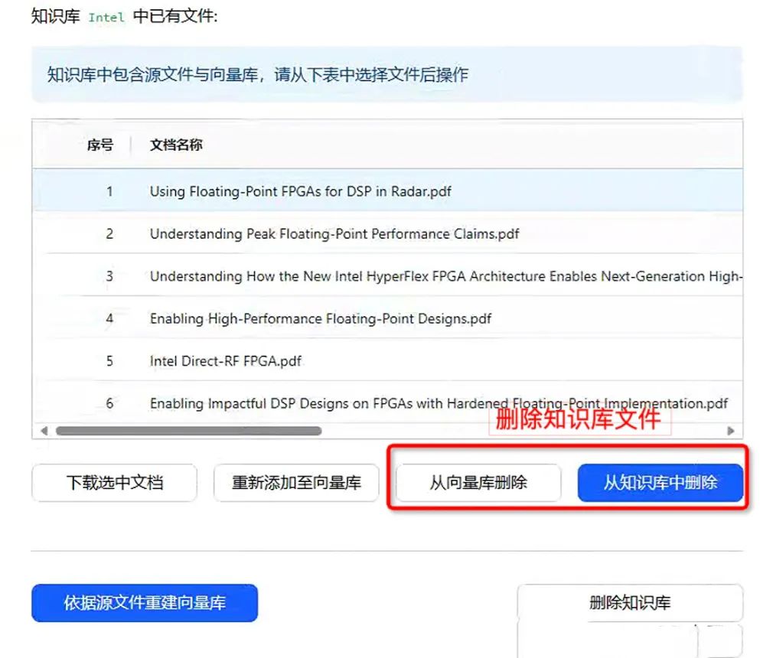773x658 pixels.
Task: Select Understanding How the New Intel HyperFlex row
Action: (x=387, y=275)
